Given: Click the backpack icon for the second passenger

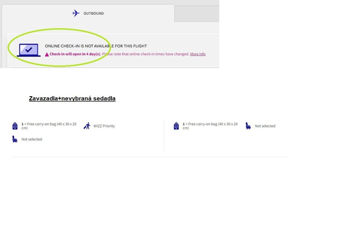Looking at the screenshot, I should point(176,126).
